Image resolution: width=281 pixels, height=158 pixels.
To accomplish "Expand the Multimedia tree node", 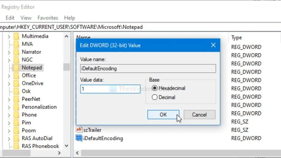I will coord(9,37).
